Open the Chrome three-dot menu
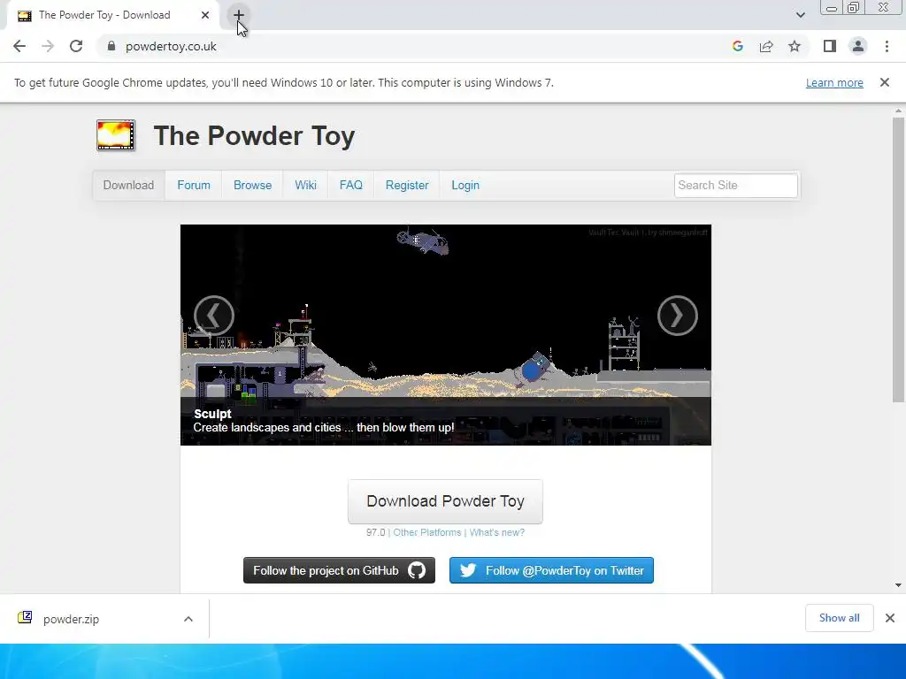The image size is (906, 679). tap(887, 46)
